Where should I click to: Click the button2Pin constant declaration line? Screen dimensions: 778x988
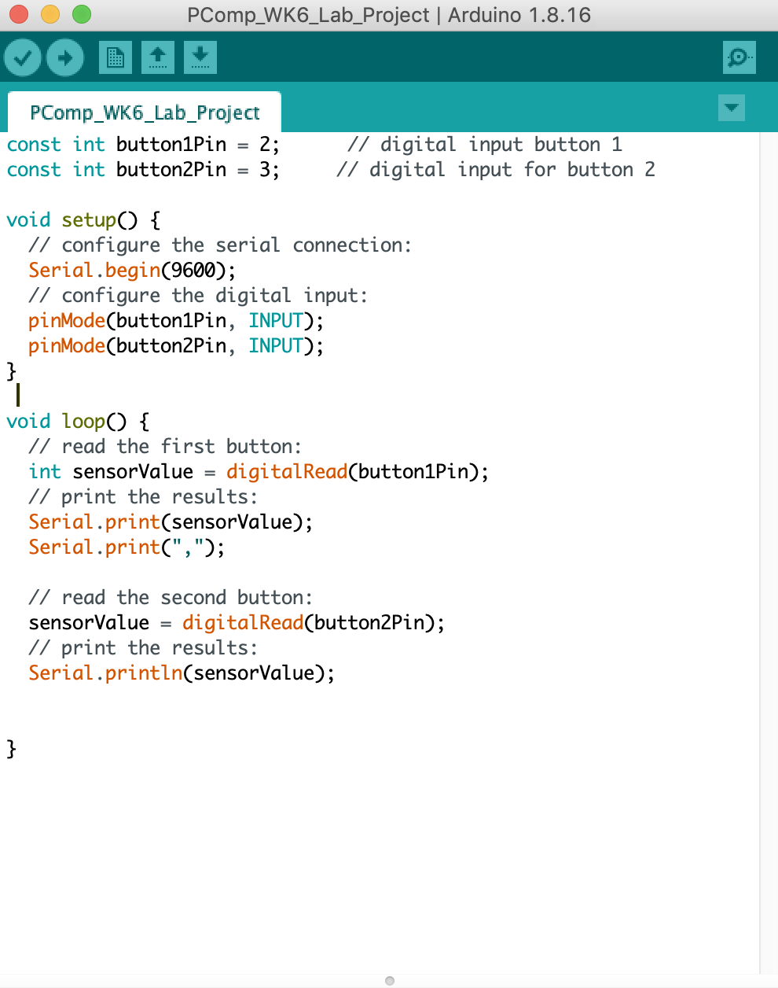click(x=143, y=170)
